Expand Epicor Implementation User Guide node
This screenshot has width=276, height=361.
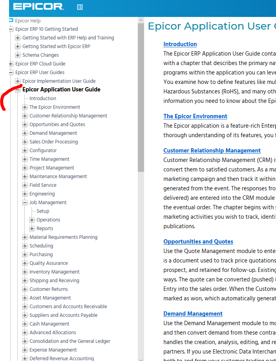[18, 81]
